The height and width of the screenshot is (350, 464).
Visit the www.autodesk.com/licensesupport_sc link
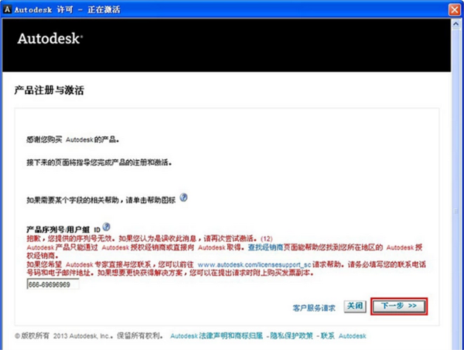tap(254, 264)
